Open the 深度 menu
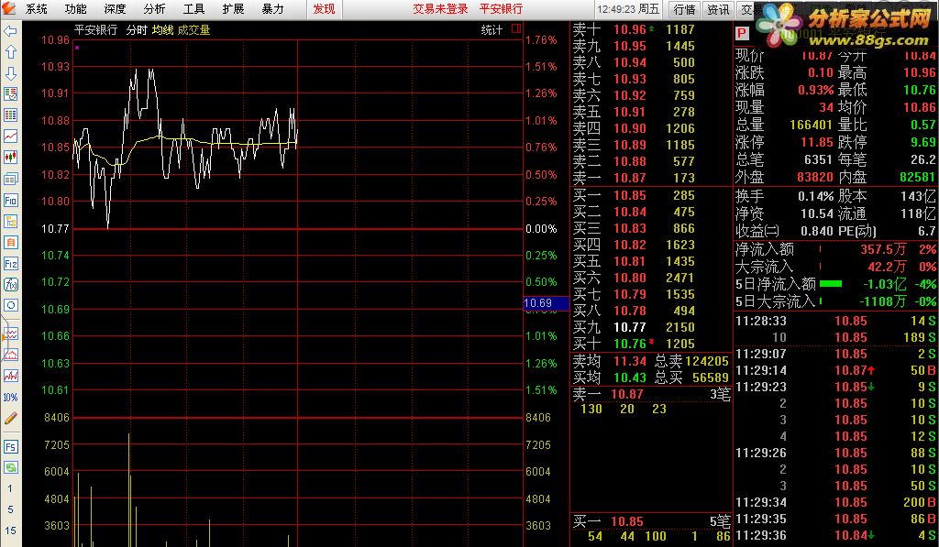Viewport: 939px width, 547px height. pyautogui.click(x=115, y=9)
